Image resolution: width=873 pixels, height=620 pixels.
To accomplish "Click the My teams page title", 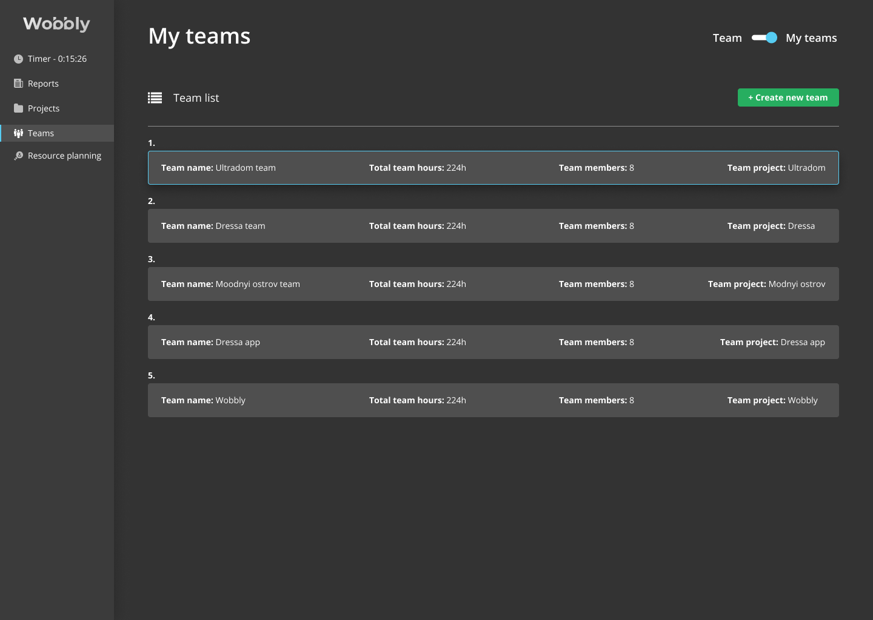I will [x=199, y=36].
